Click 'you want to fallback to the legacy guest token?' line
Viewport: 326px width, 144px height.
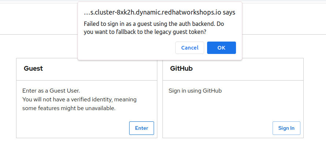tap(145, 32)
